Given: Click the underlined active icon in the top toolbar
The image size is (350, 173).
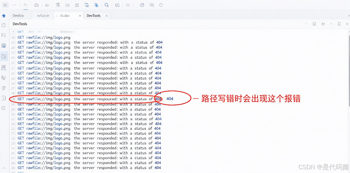Looking at the screenshot, I should (26, 5).
